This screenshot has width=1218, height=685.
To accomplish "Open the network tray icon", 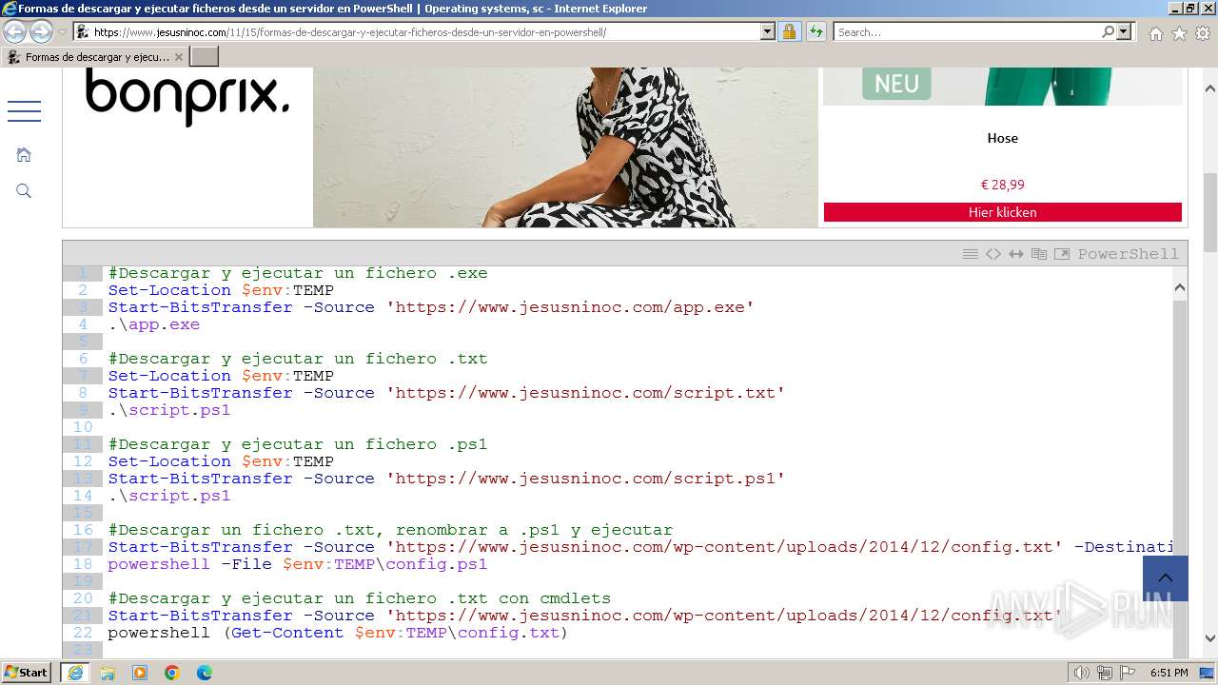I will [x=1105, y=673].
